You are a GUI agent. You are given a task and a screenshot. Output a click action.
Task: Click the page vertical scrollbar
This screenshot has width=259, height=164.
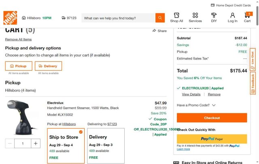coord(257,16)
